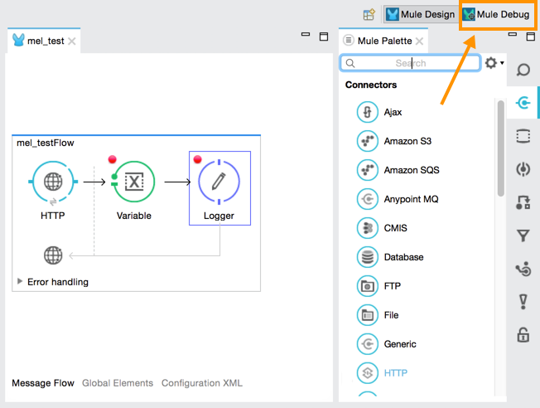Open Filters category in palette sidebar
This screenshot has width=540, height=408.
point(523,236)
